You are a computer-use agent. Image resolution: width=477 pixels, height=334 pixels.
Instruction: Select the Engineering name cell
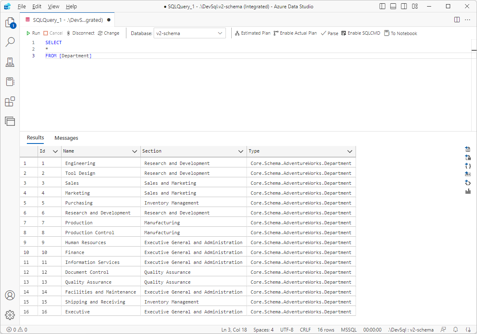click(x=101, y=163)
